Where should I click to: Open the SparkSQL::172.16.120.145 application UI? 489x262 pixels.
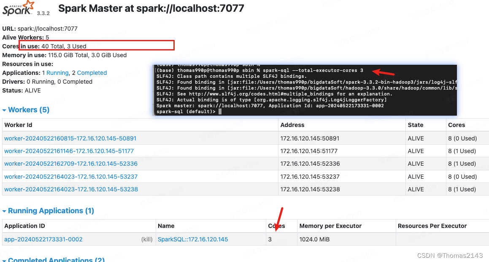click(193, 239)
